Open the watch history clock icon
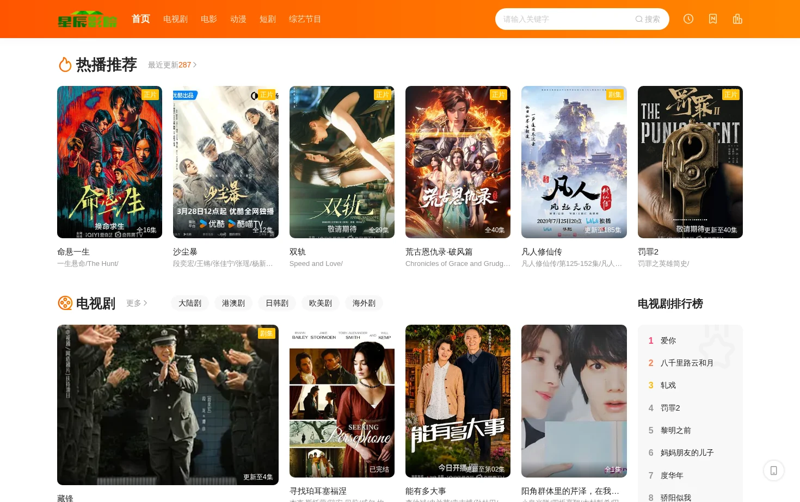The width and height of the screenshot is (800, 502). tap(688, 19)
